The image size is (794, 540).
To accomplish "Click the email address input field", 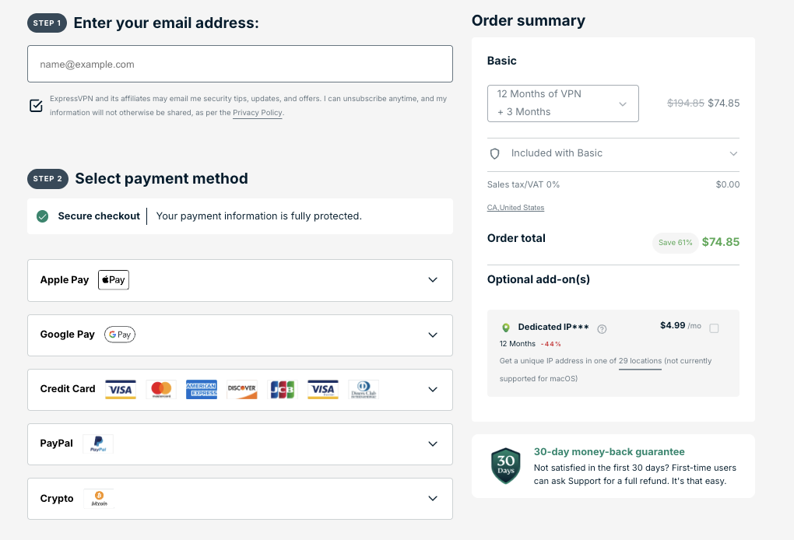I will coord(240,64).
